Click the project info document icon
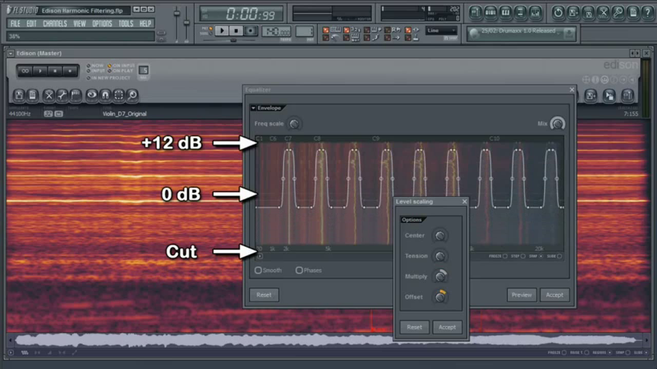The width and height of the screenshot is (657, 369). [x=633, y=12]
